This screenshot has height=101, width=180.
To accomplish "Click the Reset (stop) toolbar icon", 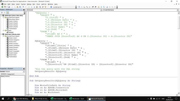I will point(34,7).
